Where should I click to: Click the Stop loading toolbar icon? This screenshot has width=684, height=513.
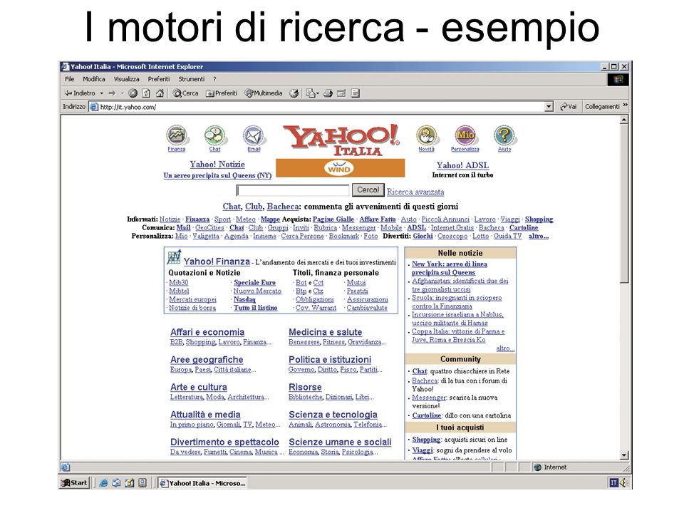point(133,93)
